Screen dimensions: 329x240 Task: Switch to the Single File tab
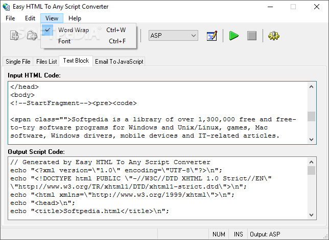coord(18,62)
